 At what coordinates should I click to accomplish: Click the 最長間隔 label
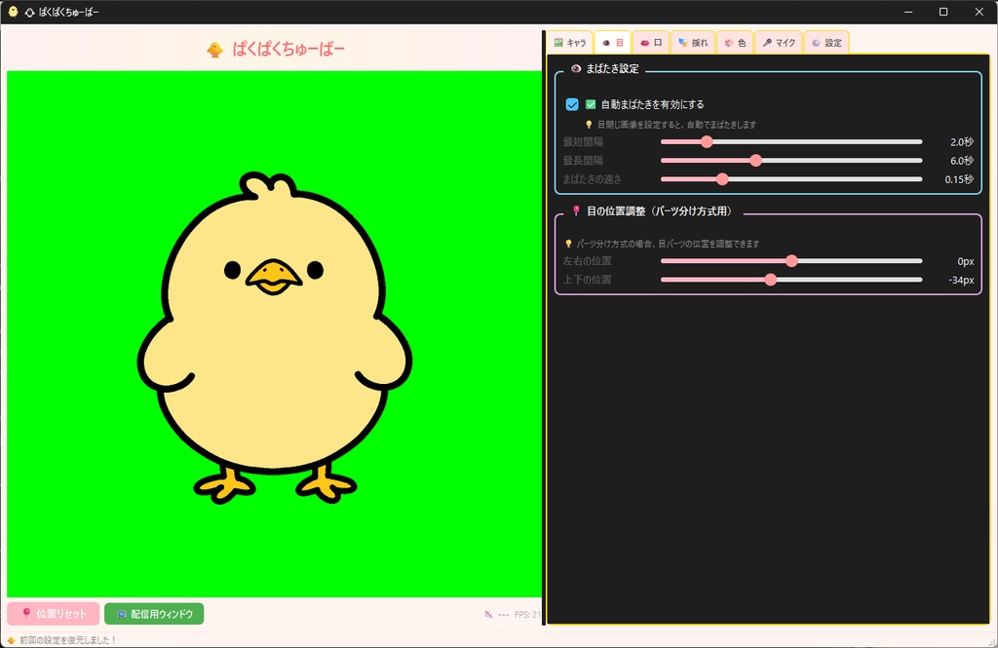click(x=583, y=161)
